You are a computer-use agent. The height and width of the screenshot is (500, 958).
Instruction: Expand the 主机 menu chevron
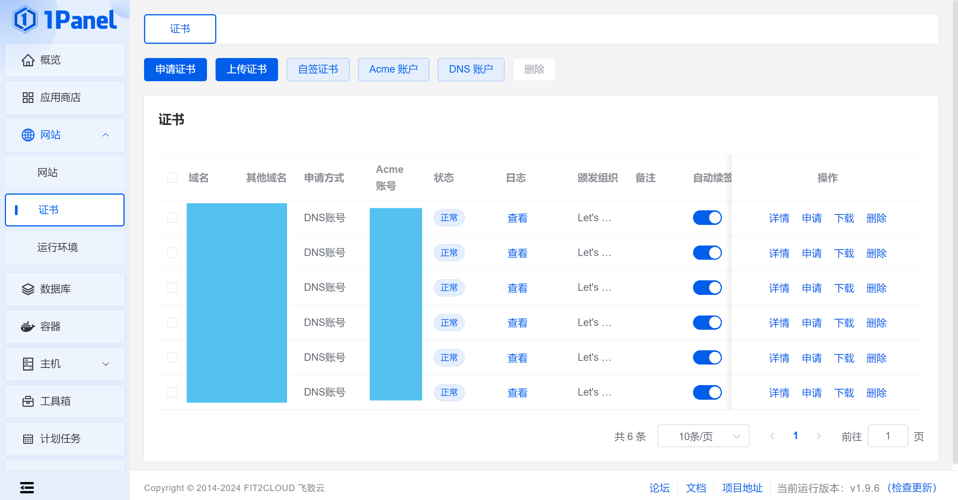coord(106,364)
